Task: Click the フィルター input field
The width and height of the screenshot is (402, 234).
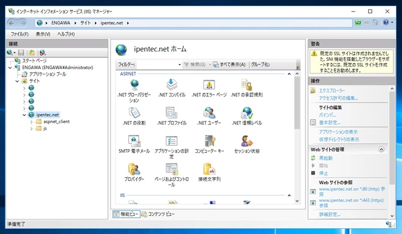Action: tap(156, 65)
